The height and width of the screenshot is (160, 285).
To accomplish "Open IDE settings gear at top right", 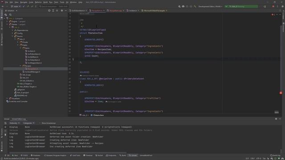I will pos(283,6).
